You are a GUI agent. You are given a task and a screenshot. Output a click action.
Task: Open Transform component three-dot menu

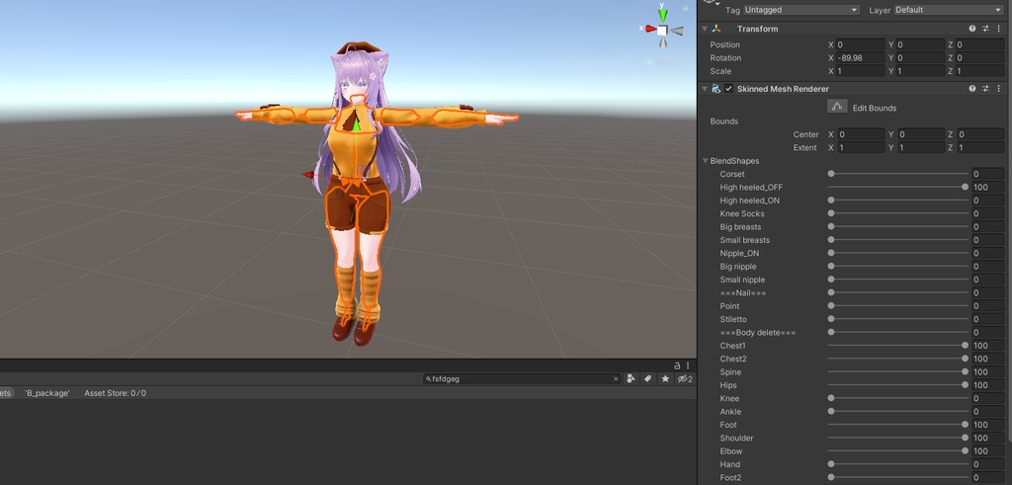[998, 29]
